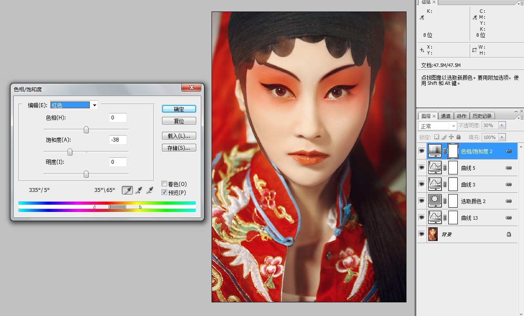Click the 明度 lightness value field
This screenshot has width=524, height=316.
click(x=118, y=162)
